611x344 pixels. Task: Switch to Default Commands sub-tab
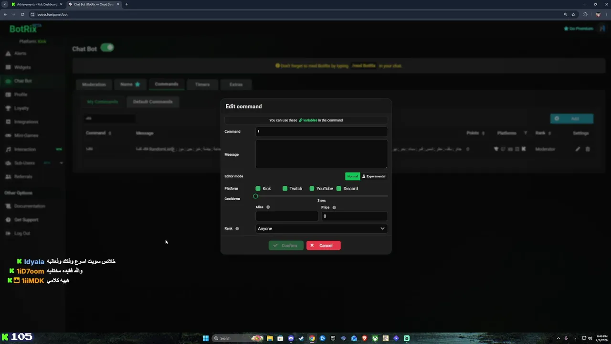tap(153, 102)
